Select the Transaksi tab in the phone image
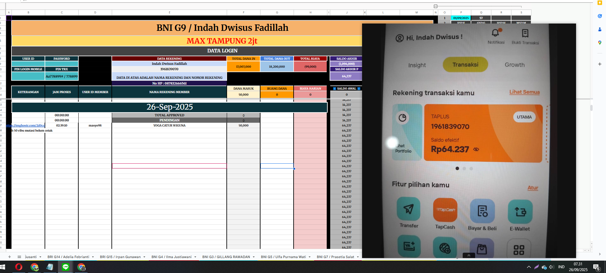The height and width of the screenshot is (273, 606). tap(465, 65)
